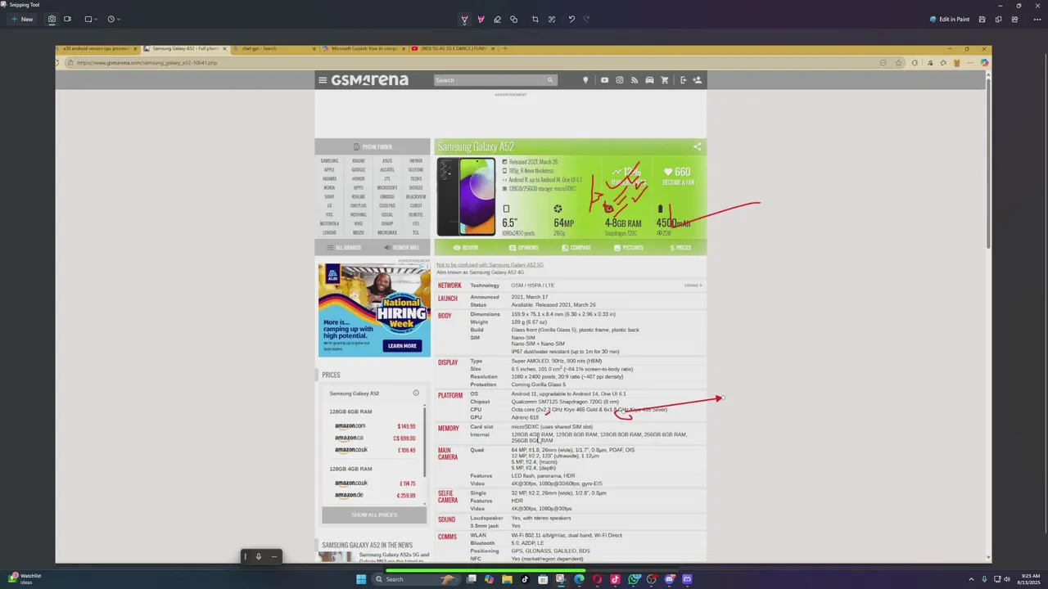Click the share icon beside Samsung Galaxy A52
The width and height of the screenshot is (1048, 589).
tap(697, 147)
